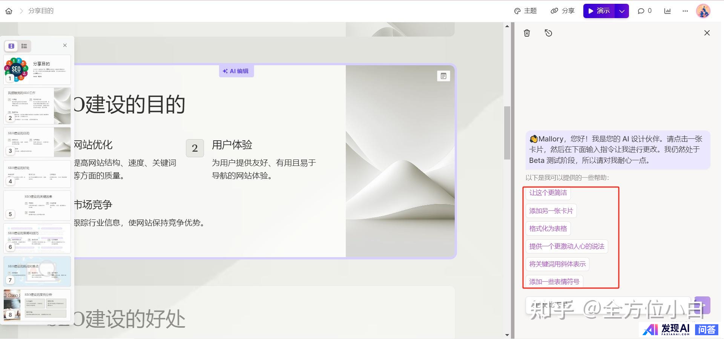Click scrollbar up arrow
This screenshot has height=339, width=724.
tap(507, 26)
